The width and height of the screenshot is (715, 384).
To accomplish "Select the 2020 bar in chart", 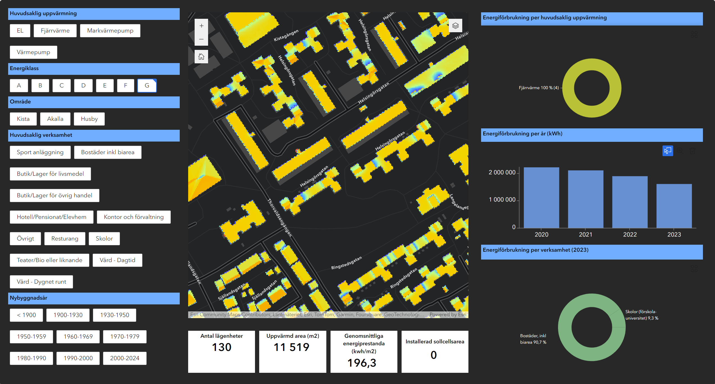I will (541, 198).
